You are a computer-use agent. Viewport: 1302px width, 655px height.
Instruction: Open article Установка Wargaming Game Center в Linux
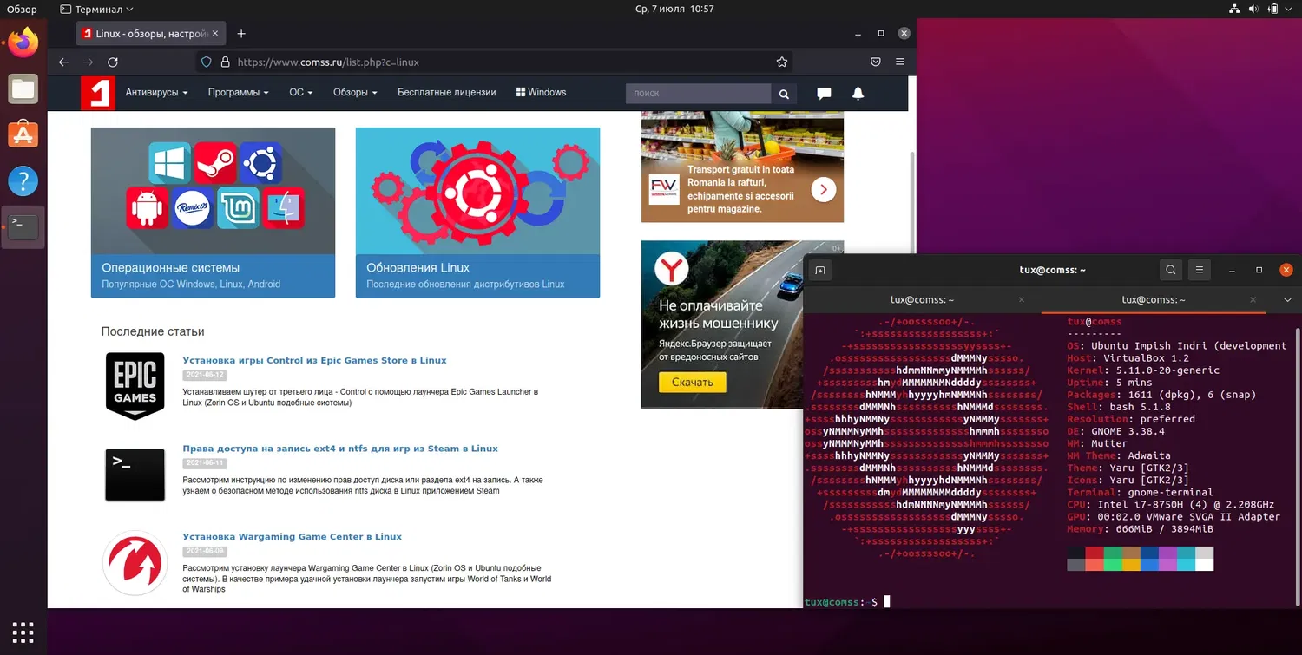click(292, 537)
